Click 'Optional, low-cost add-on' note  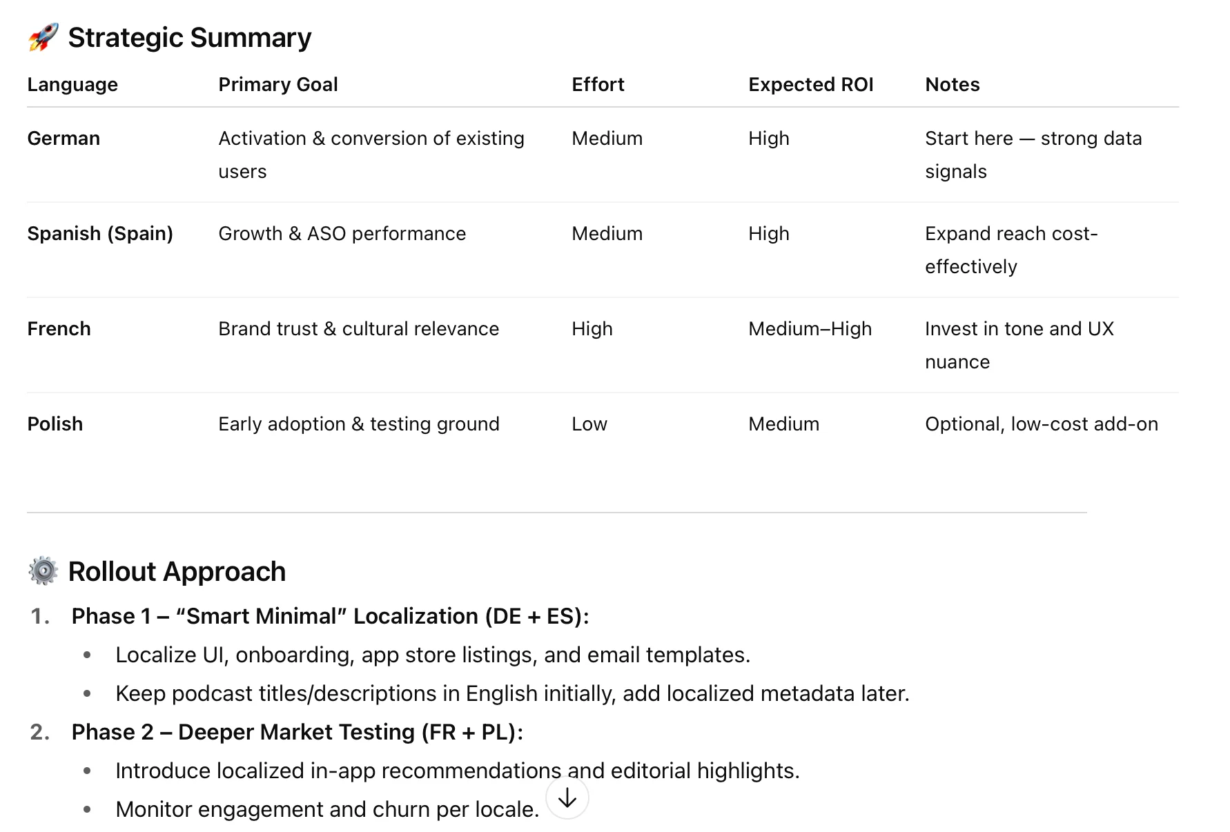pyautogui.click(x=1041, y=424)
